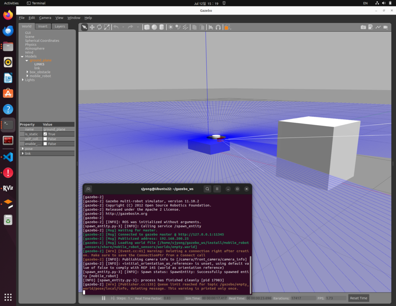Open RViz from the dock
The width and height of the screenshot is (396, 306).
click(8, 188)
